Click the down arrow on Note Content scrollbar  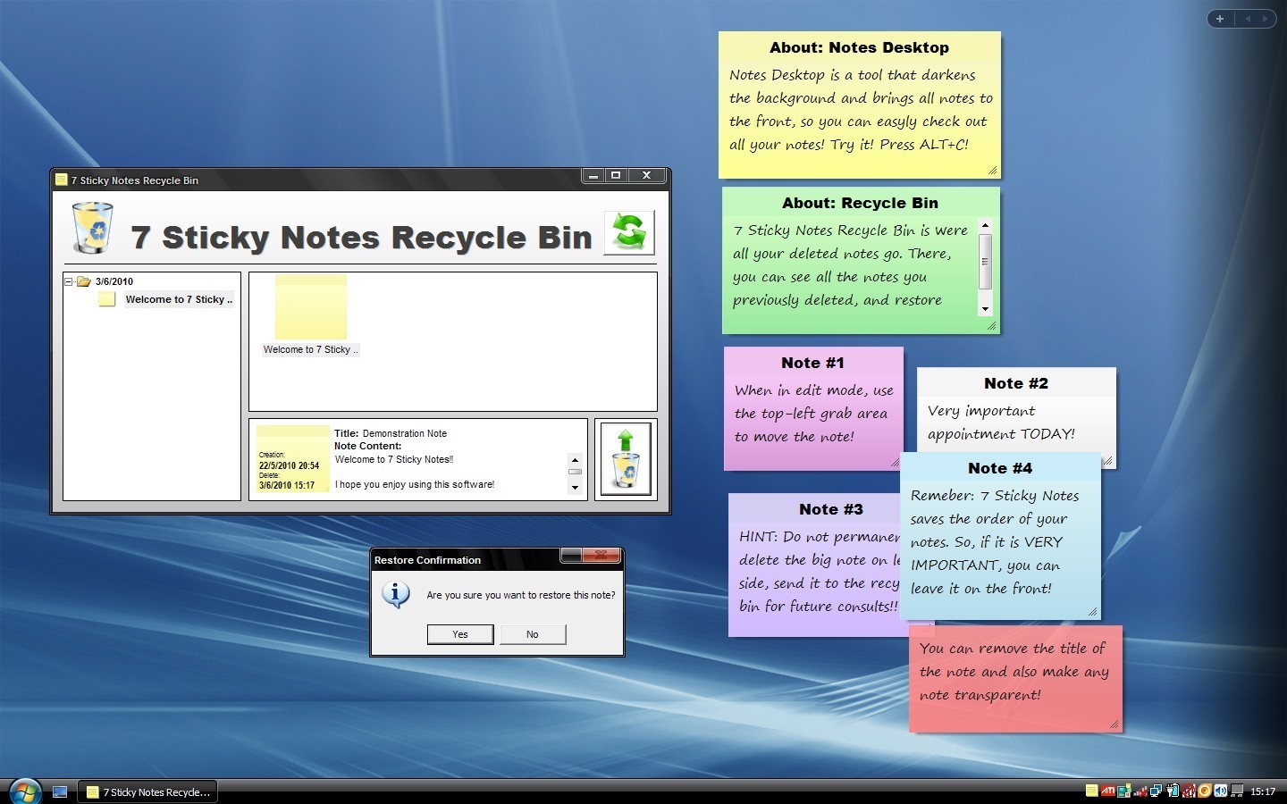[576, 489]
